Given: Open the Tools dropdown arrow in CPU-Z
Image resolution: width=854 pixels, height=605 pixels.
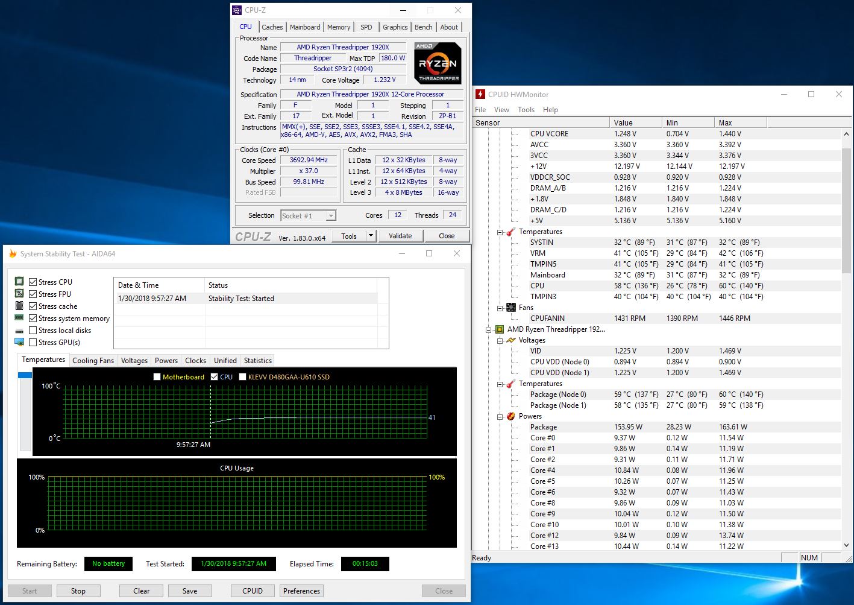Looking at the screenshot, I should click(371, 236).
